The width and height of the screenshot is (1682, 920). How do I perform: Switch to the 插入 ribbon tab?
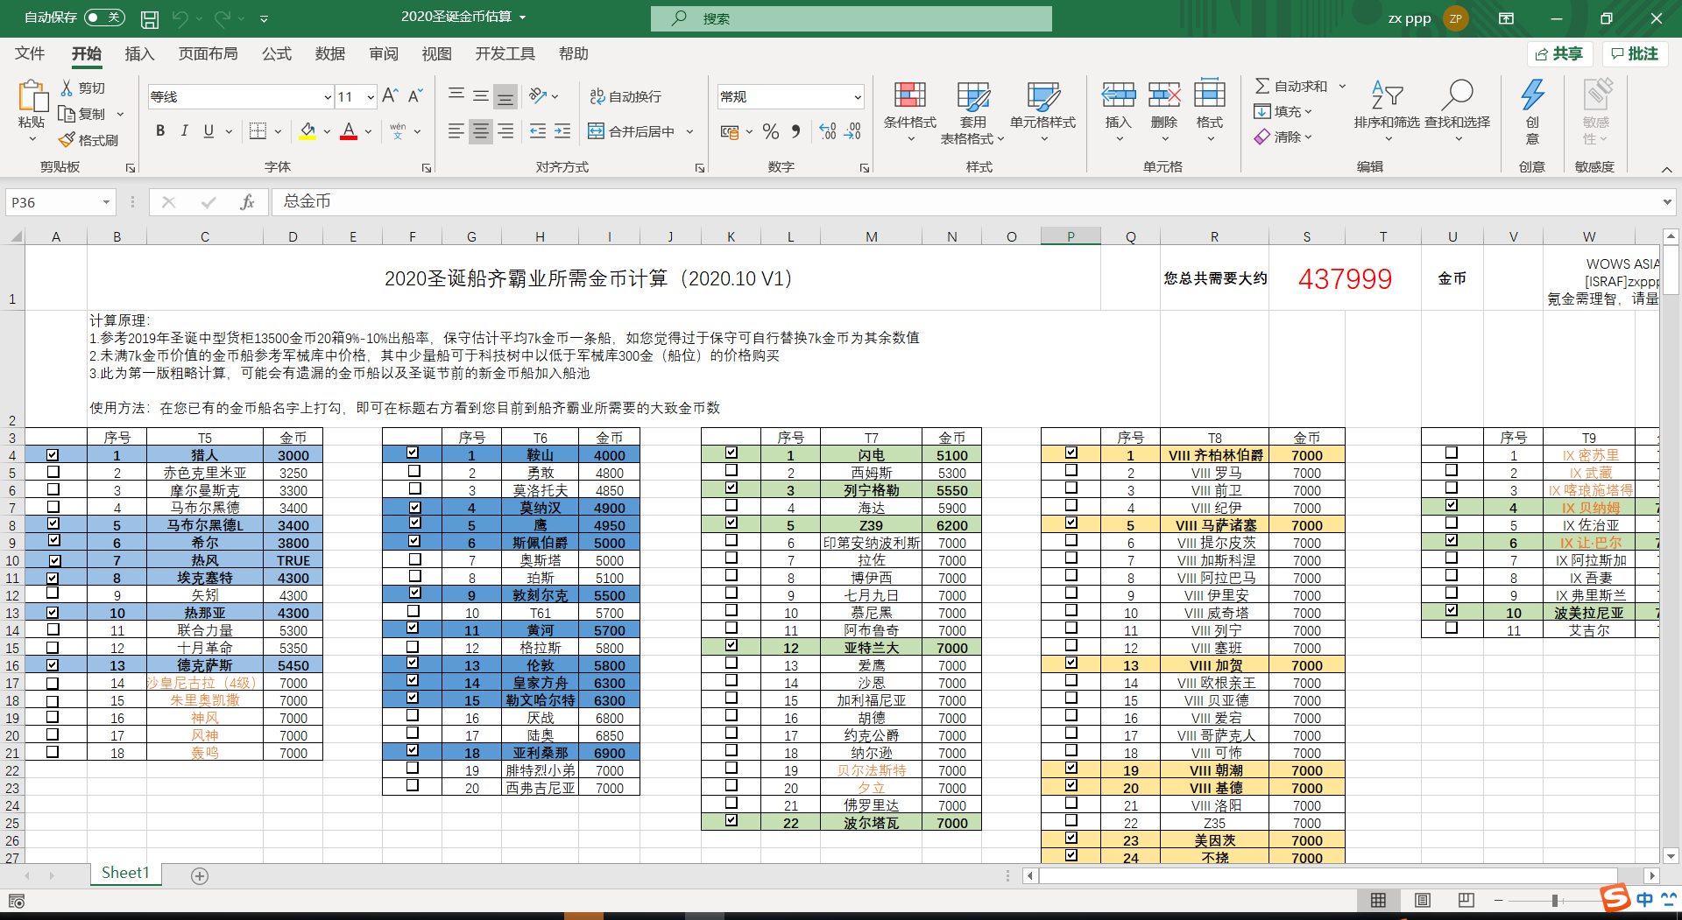pos(139,53)
